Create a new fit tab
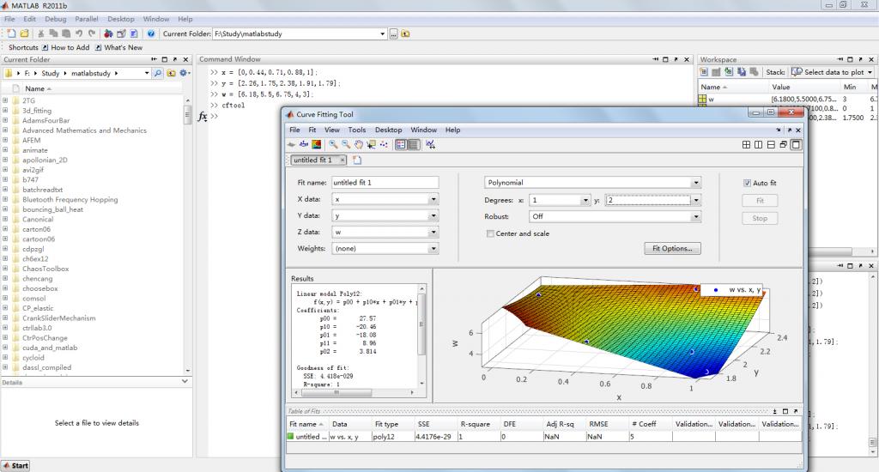 (x=358, y=160)
